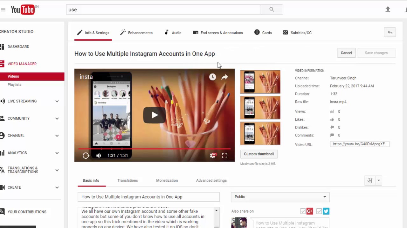Expand the Community section
This screenshot has width=407, height=228.
[57, 118]
